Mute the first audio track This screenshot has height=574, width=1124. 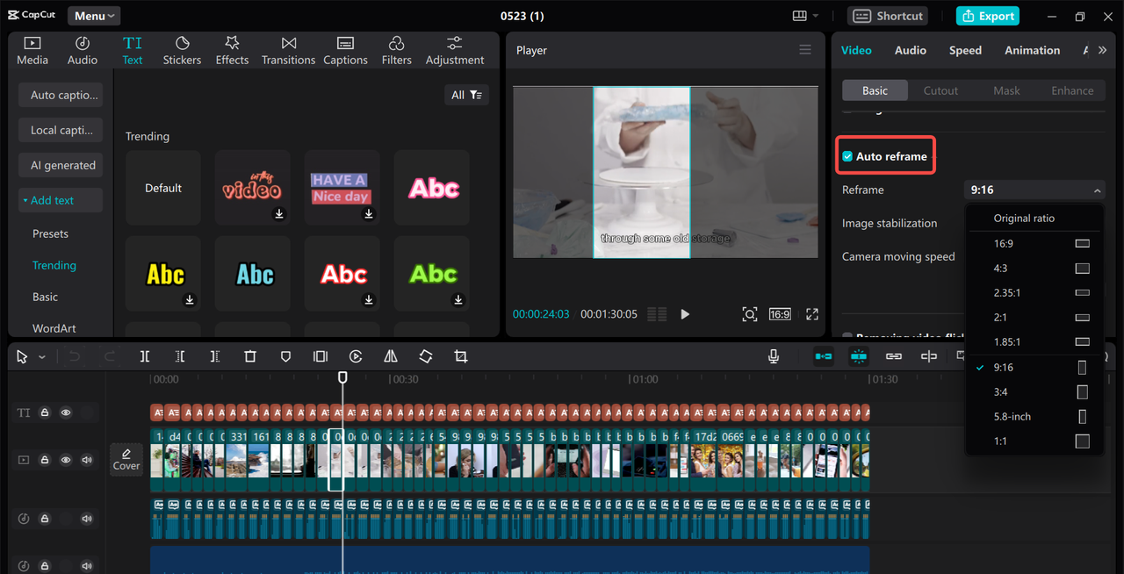[87, 519]
